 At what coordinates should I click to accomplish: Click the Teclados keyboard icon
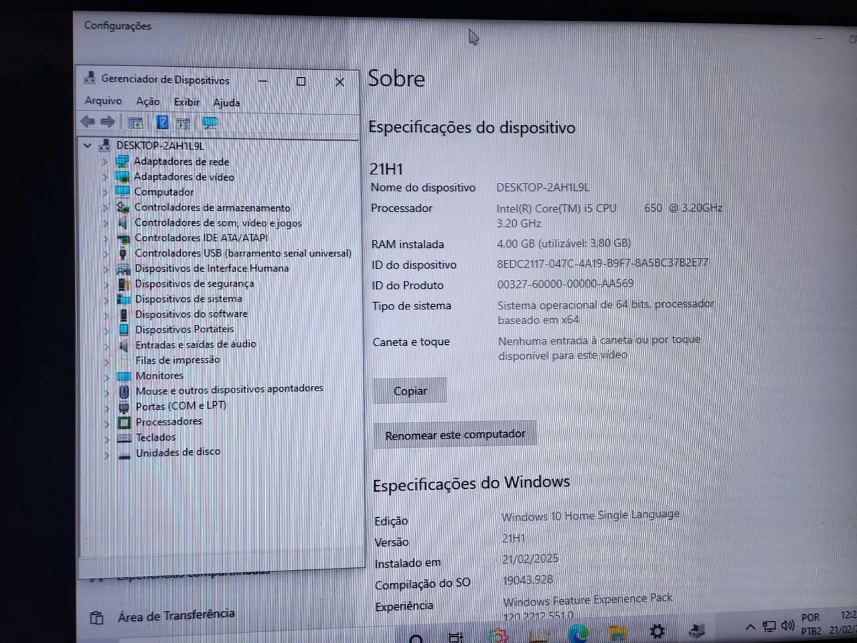(x=124, y=438)
